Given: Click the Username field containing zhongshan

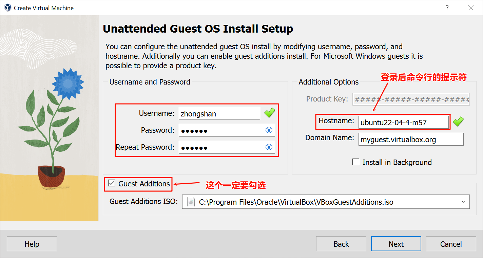Looking at the screenshot, I should point(219,114).
